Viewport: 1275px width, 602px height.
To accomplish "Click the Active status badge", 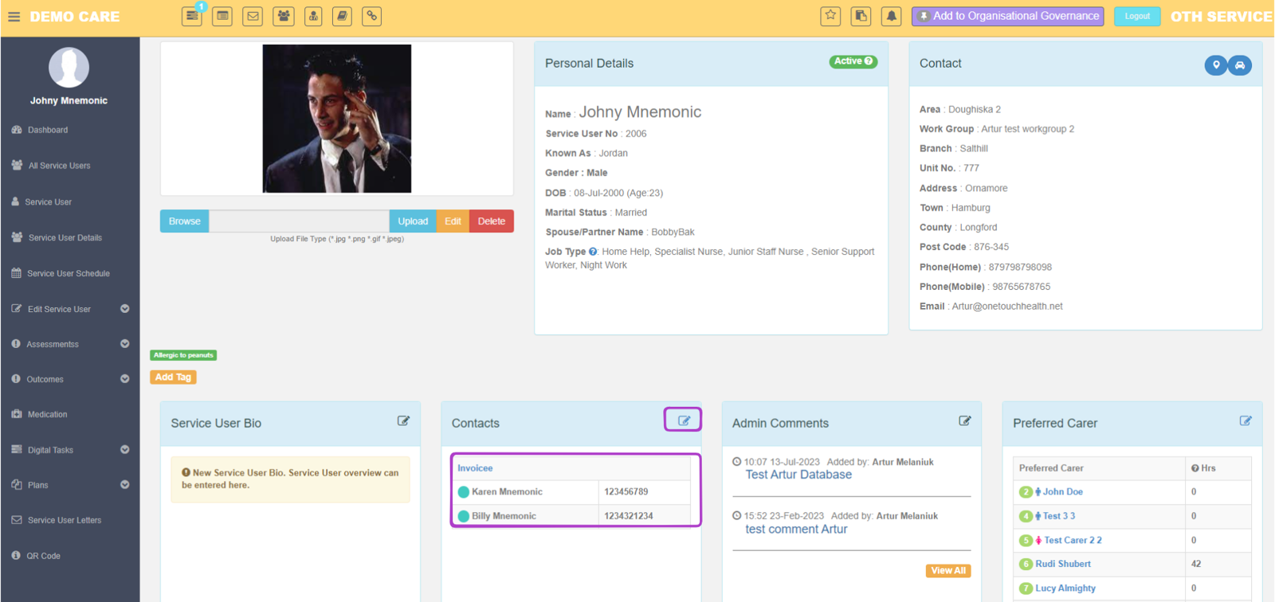I will [853, 61].
